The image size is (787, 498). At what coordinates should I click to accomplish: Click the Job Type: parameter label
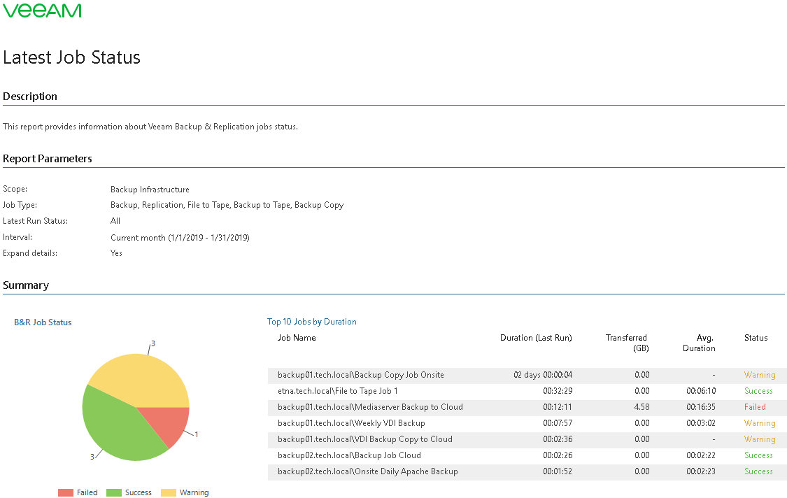pos(20,205)
